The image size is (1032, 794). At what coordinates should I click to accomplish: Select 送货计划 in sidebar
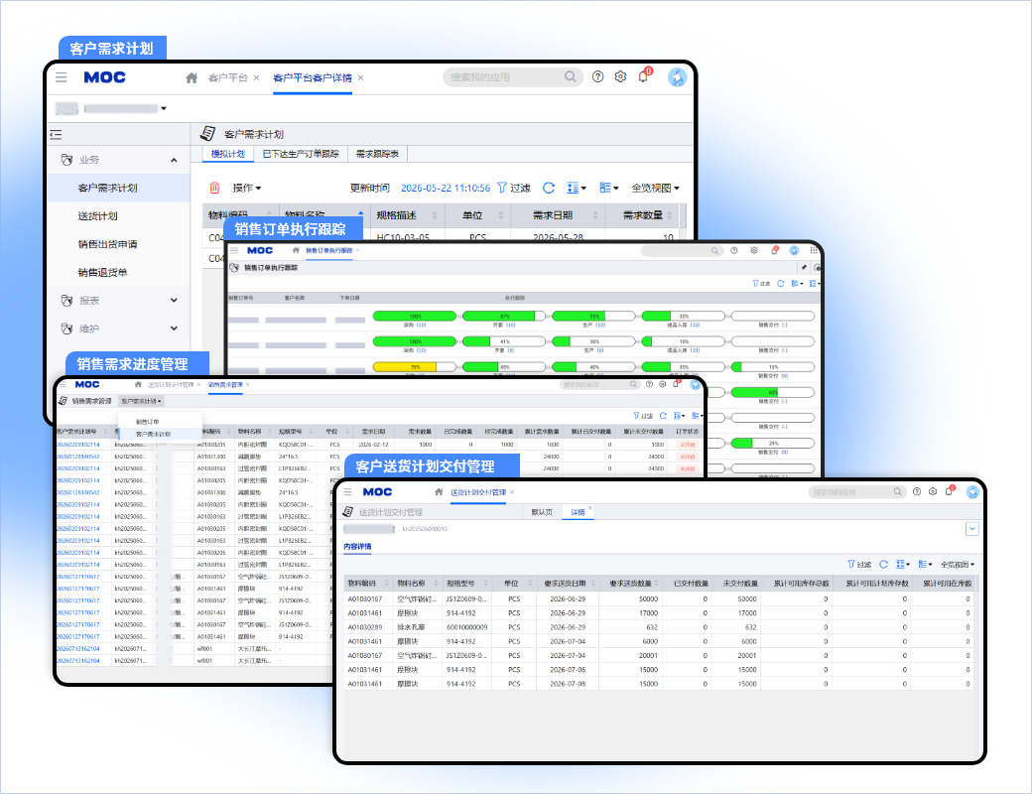click(119, 216)
